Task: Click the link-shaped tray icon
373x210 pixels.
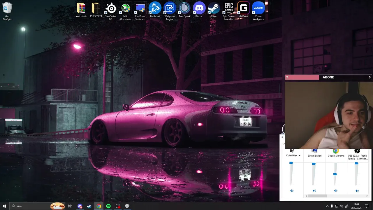Action: 347,206
